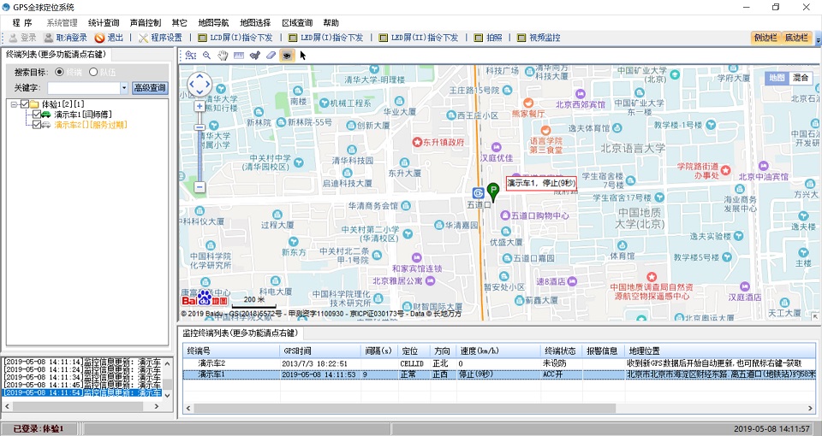The height and width of the screenshot is (436, 822).
Task: Open the 关键字 combo dropdown arrow
Action: [x=124, y=88]
